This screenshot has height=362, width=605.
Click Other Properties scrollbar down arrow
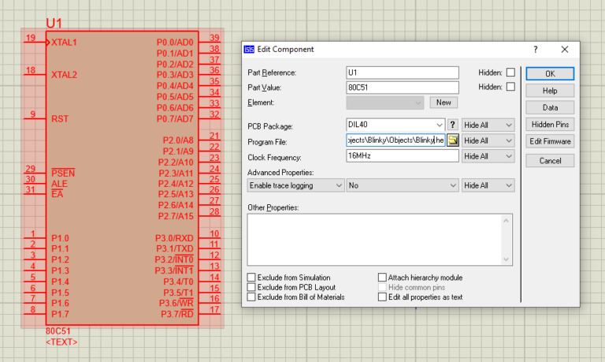tap(506, 259)
